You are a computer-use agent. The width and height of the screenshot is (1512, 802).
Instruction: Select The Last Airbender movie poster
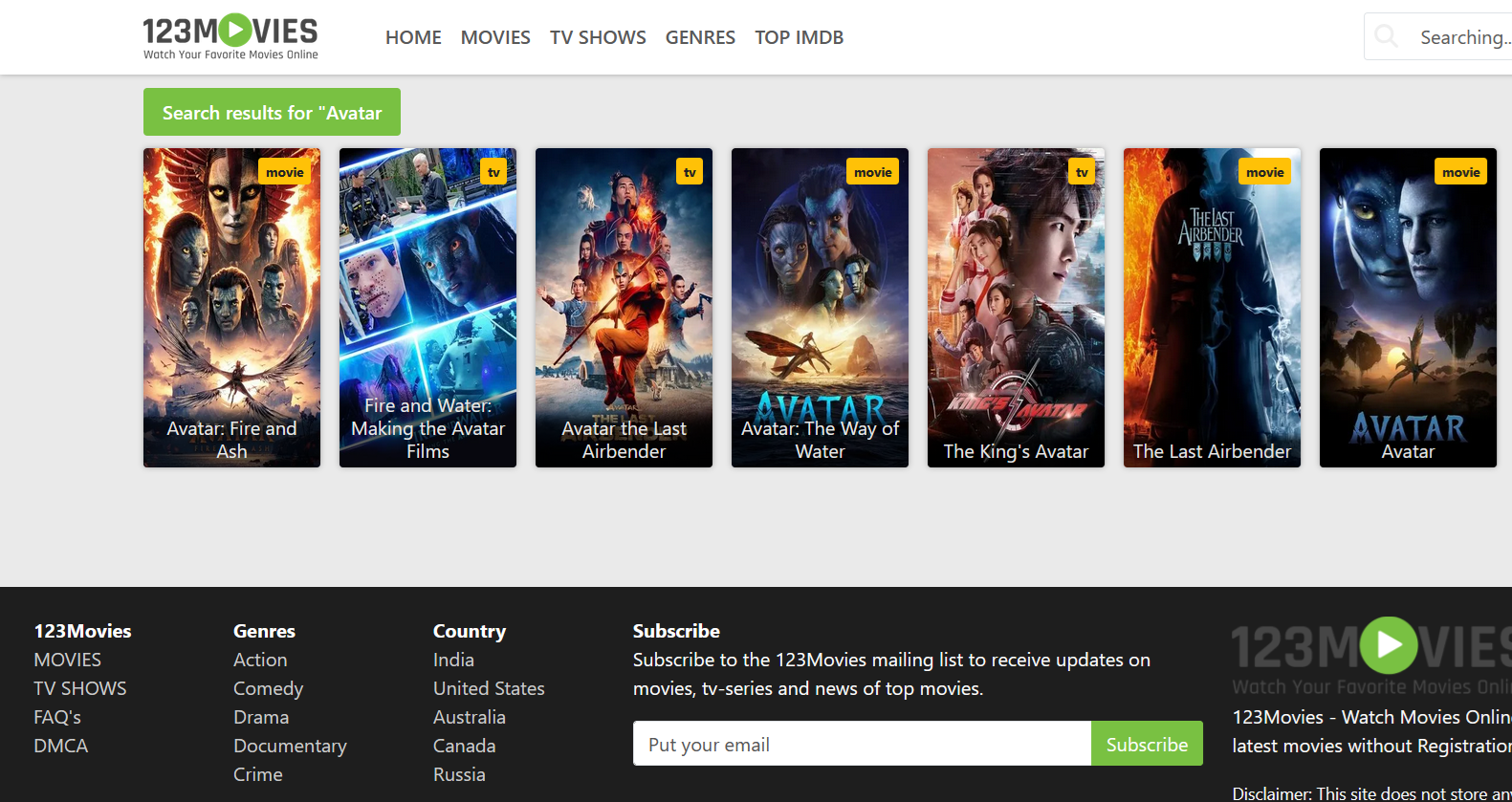(1212, 307)
